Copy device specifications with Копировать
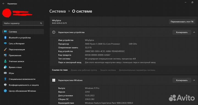The image size is (198, 105). tap(182, 32)
